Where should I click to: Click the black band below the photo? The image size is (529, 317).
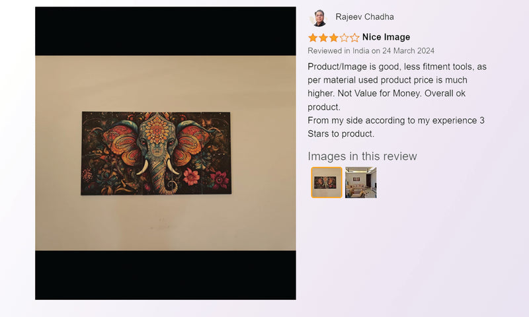pyautogui.click(x=165, y=275)
